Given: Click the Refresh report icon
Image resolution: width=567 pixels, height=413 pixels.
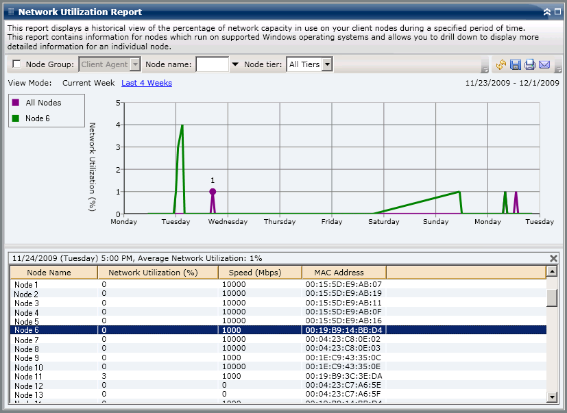Looking at the screenshot, I should click(x=500, y=64).
